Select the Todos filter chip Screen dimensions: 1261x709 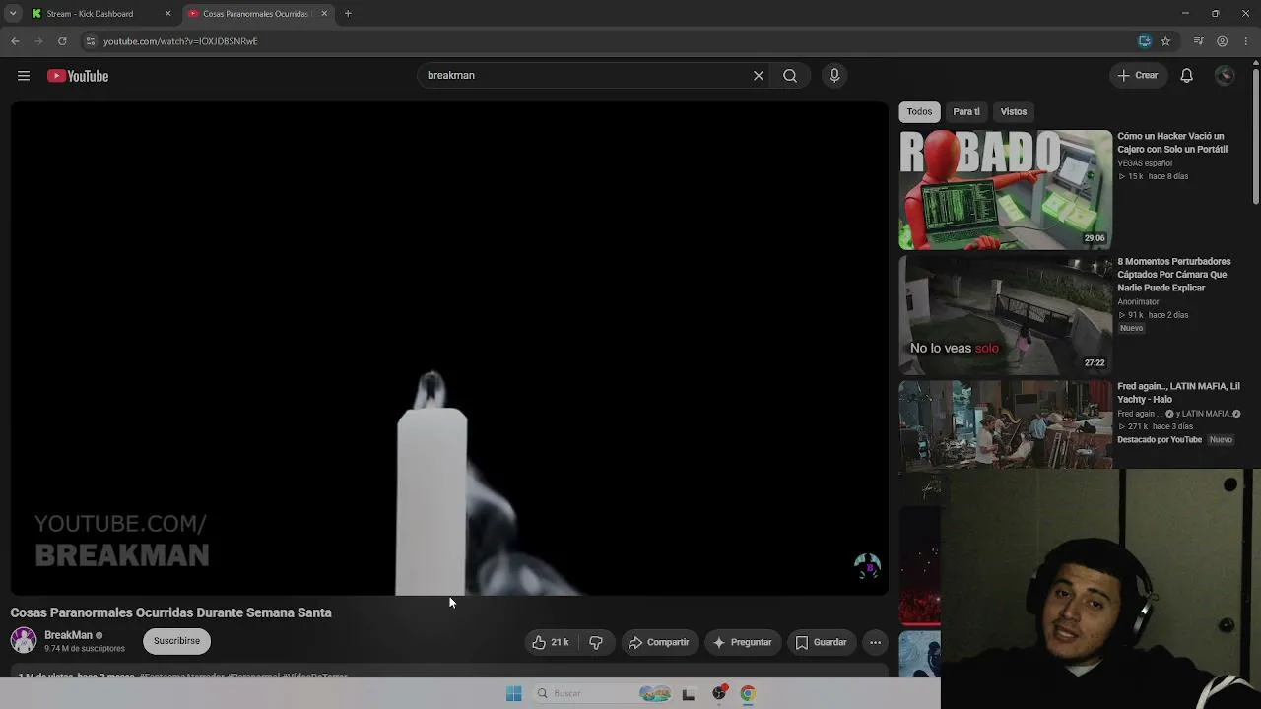(919, 111)
